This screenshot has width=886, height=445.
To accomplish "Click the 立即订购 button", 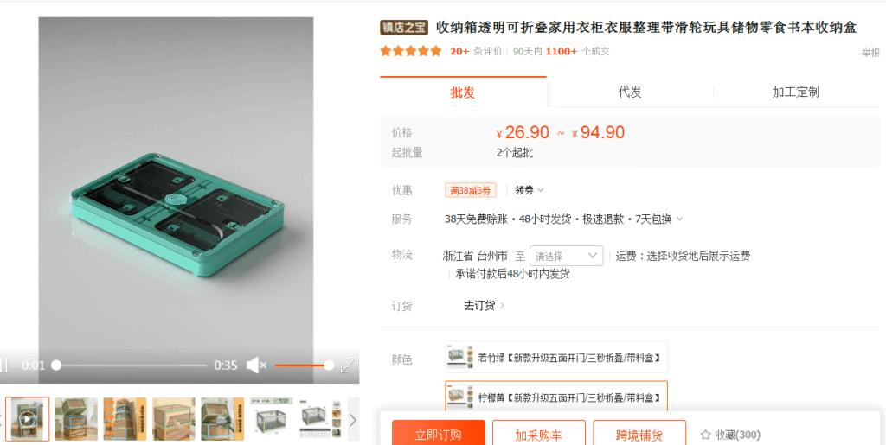I will [x=439, y=435].
